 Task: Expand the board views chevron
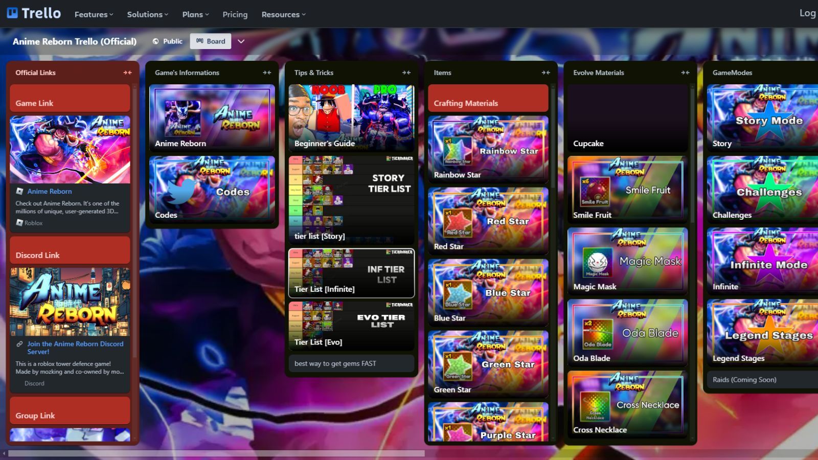point(241,41)
